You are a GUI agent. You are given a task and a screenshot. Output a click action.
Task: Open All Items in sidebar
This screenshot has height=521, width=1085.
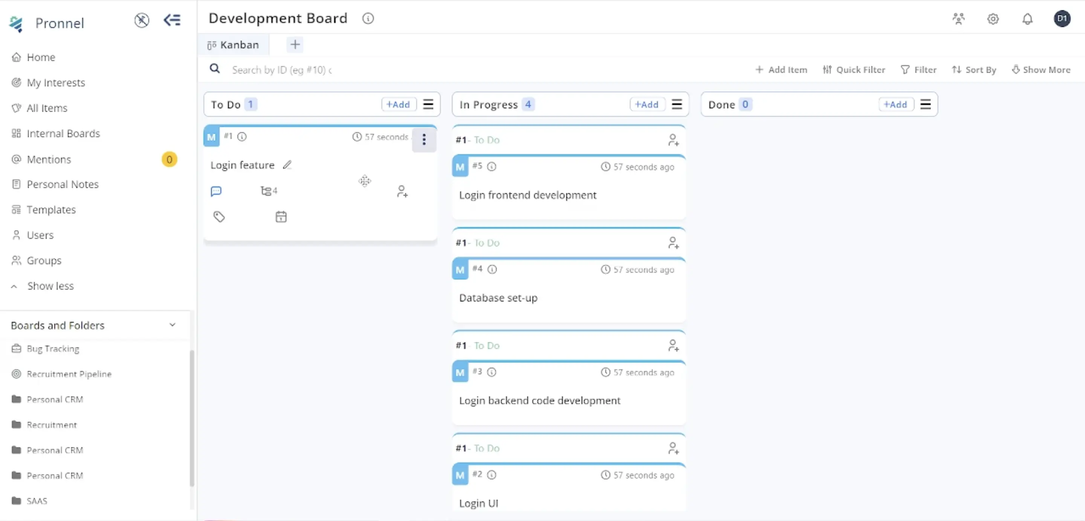point(47,108)
